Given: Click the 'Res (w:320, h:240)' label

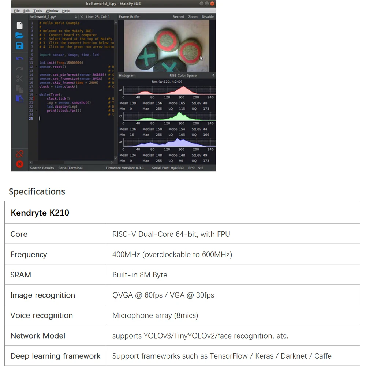Looking at the screenshot, I should (x=167, y=82).
